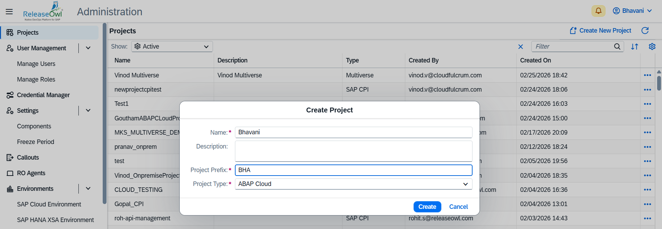The image size is (662, 229).
Task: Open Manage Roles page
Action: click(36, 79)
